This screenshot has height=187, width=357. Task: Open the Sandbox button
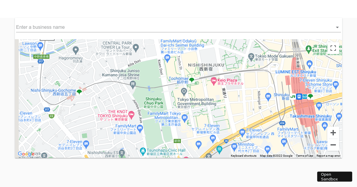click(x=335, y=177)
